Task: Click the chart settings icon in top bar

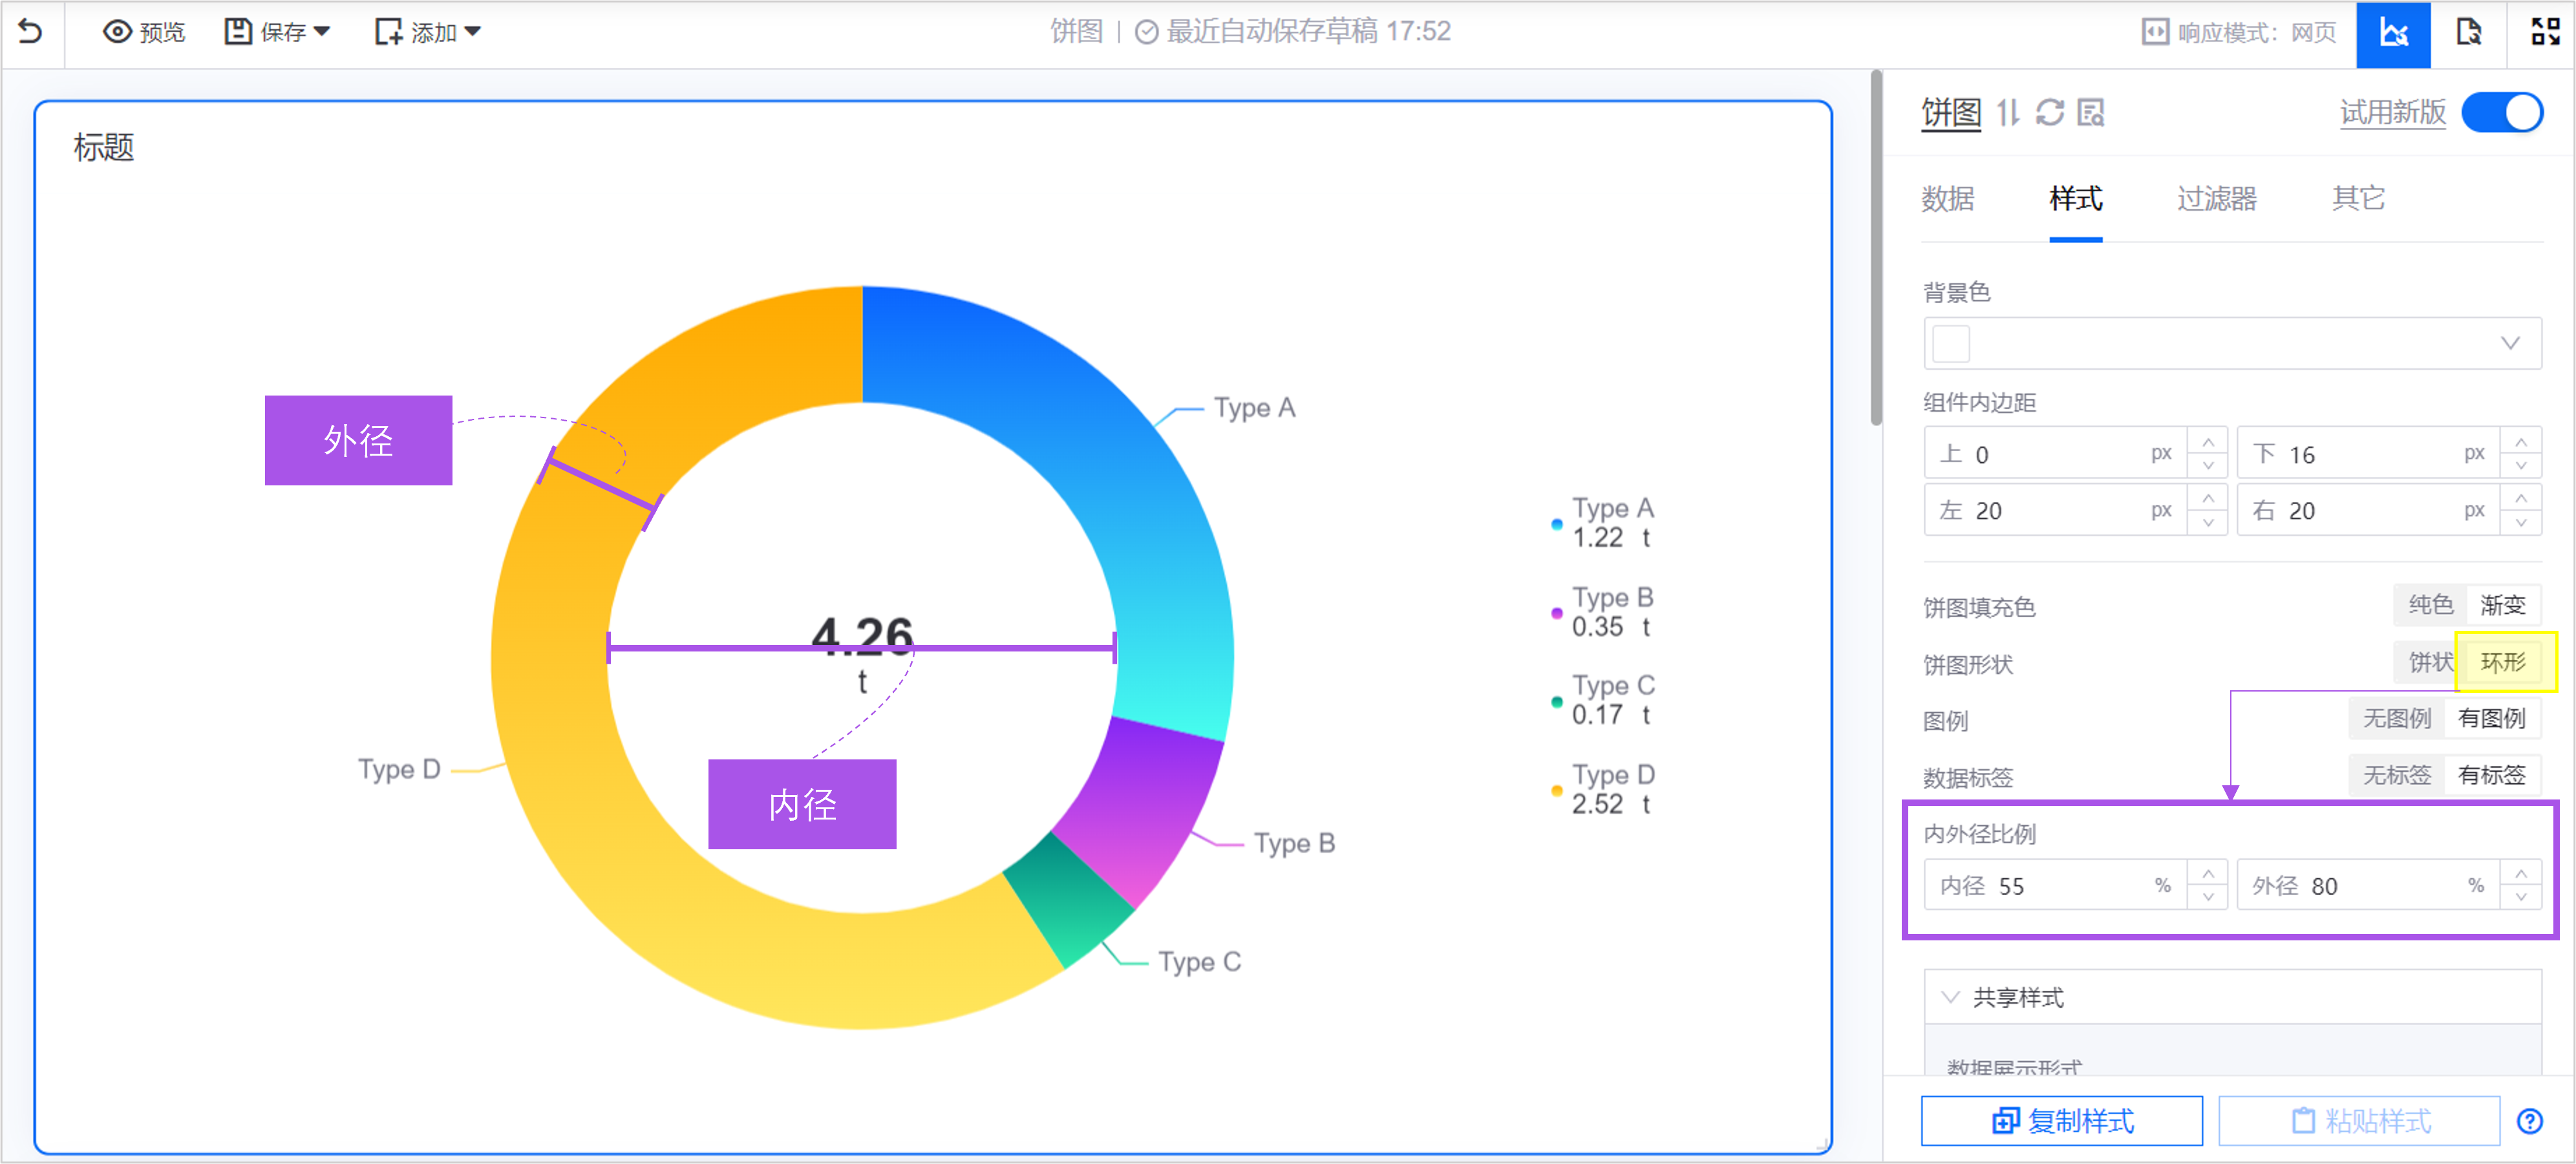Action: [x=2392, y=33]
